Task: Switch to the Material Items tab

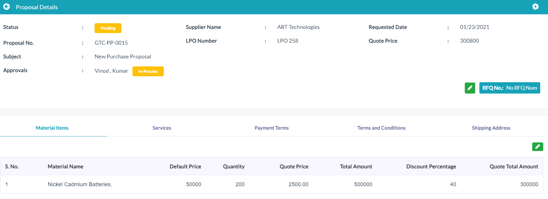Action: [x=52, y=128]
